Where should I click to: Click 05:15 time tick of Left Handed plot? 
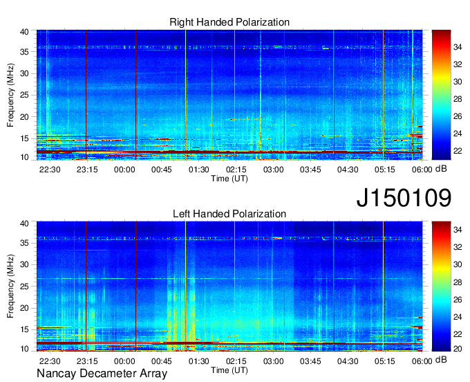click(x=385, y=361)
